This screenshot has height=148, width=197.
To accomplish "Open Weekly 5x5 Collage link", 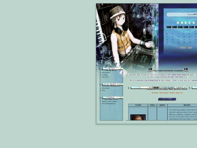I will 109,101.
